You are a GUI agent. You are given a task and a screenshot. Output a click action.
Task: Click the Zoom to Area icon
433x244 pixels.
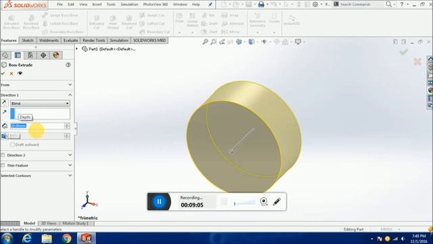(x=214, y=42)
